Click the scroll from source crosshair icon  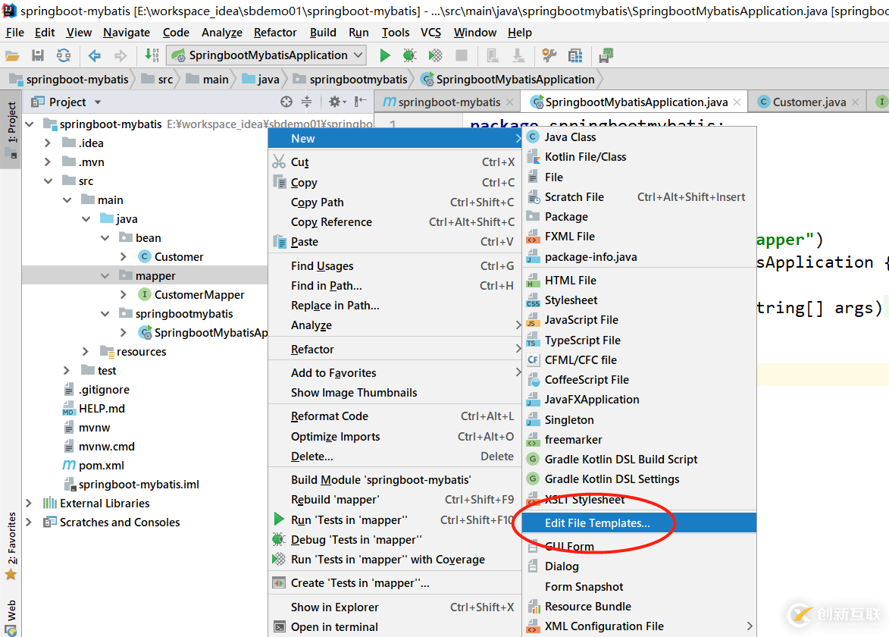coord(286,102)
